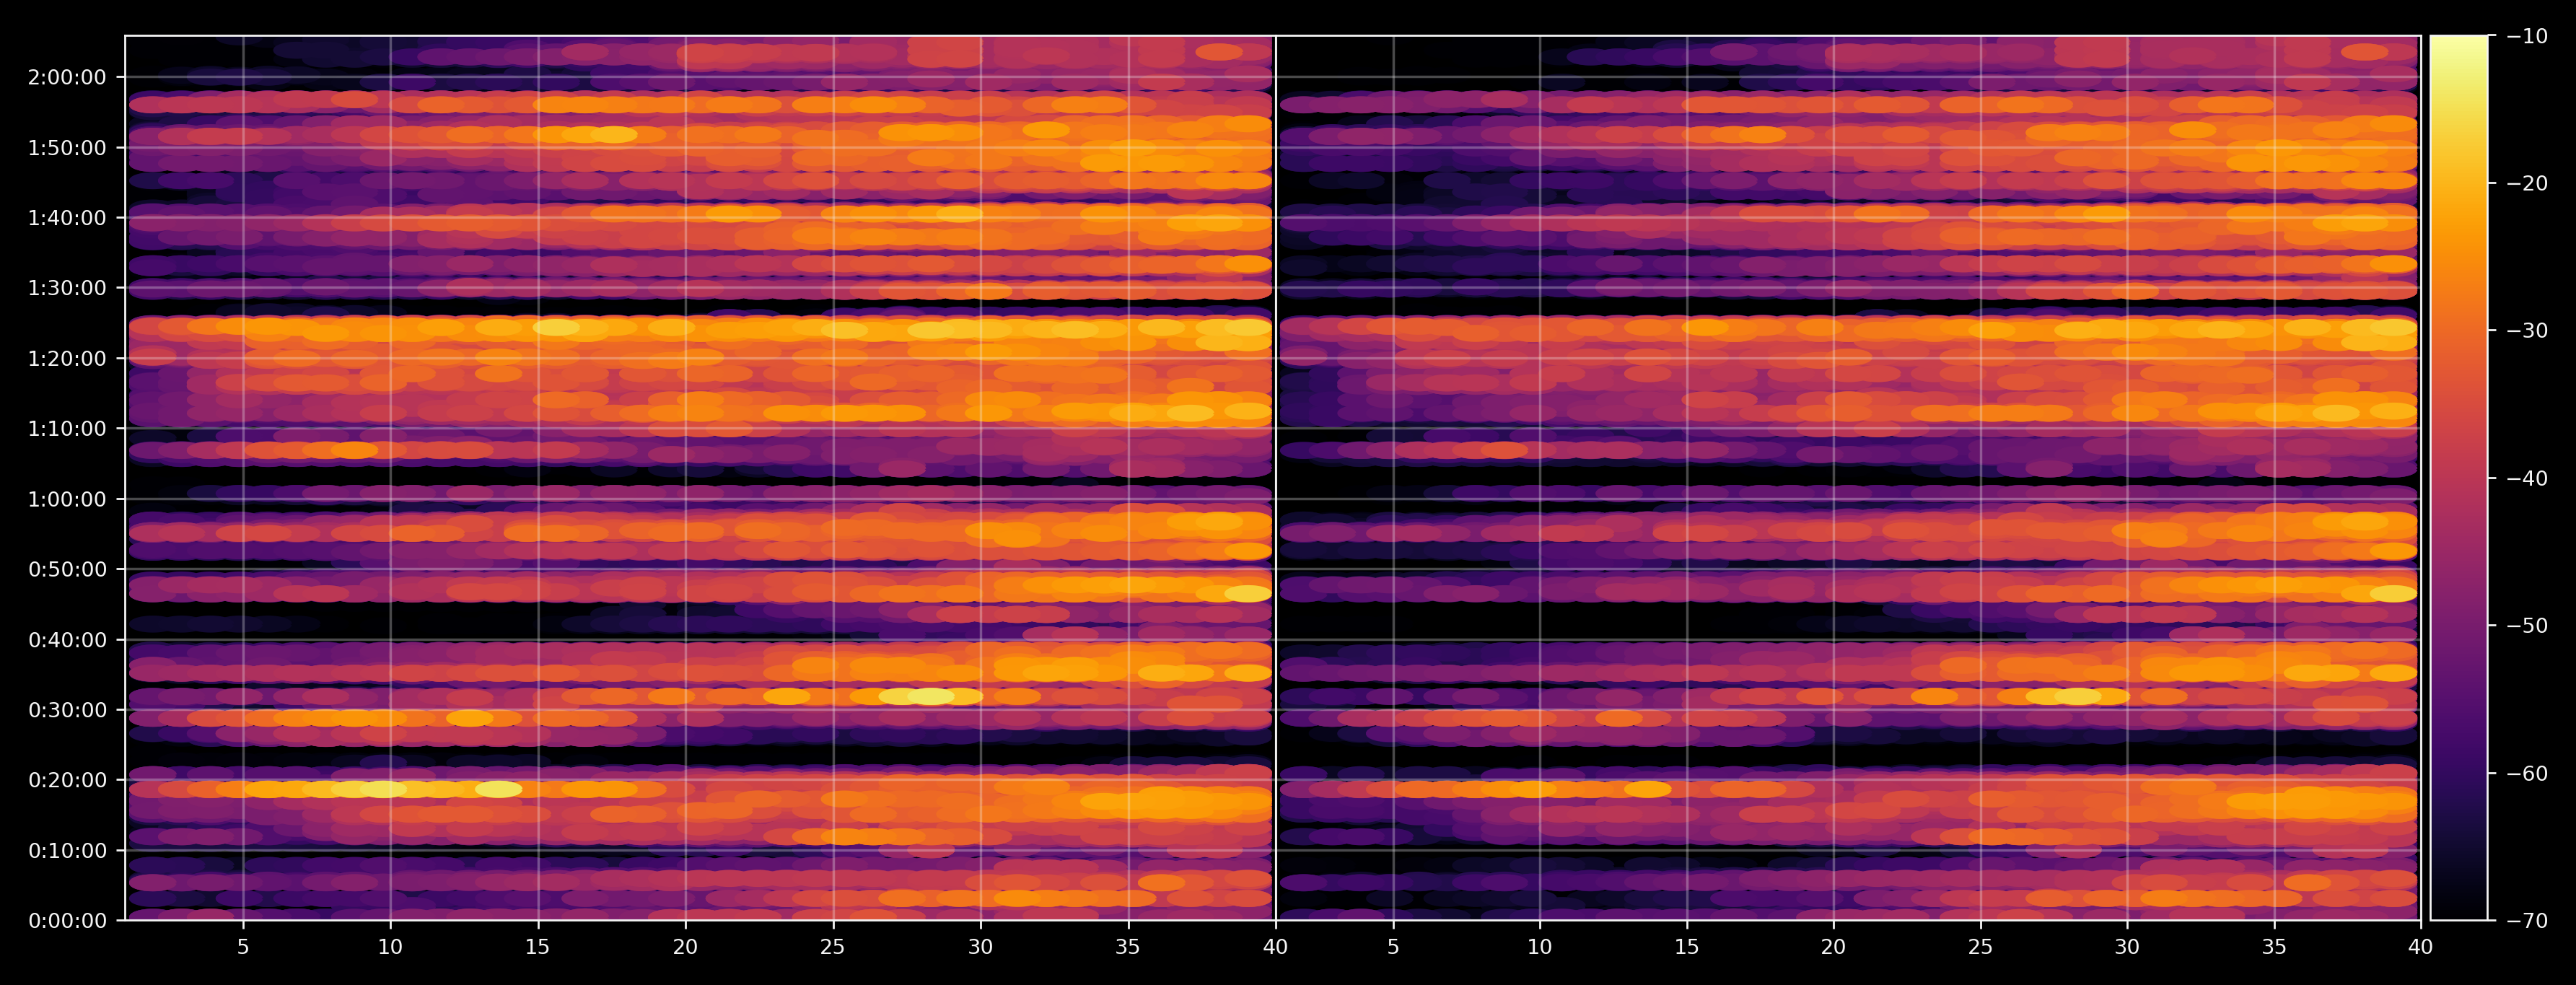Click the −70 colorbar tick label
The width and height of the screenshot is (2576, 985).
[x=2526, y=921]
